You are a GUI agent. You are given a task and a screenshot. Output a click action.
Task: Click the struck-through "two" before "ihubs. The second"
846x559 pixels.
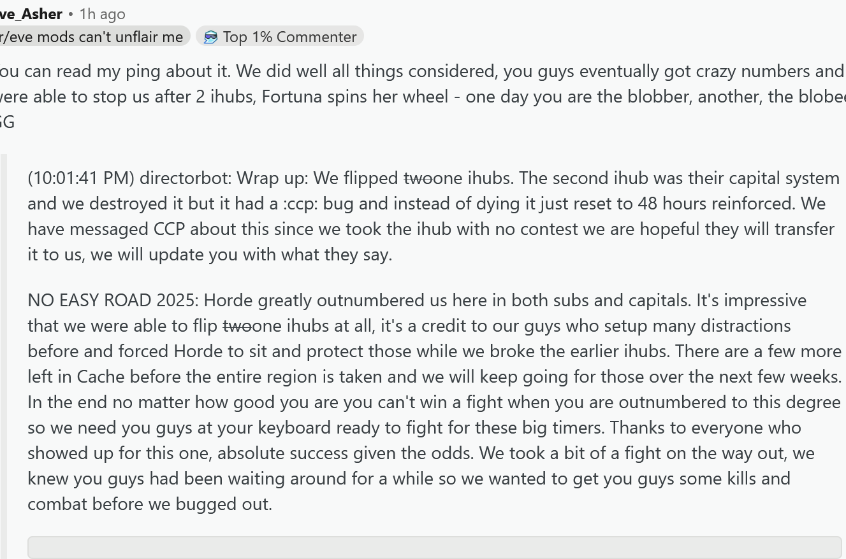[418, 178]
